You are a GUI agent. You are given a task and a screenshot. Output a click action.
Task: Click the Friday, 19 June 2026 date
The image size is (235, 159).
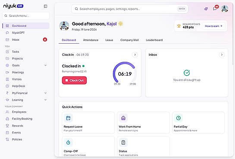tap(84, 29)
